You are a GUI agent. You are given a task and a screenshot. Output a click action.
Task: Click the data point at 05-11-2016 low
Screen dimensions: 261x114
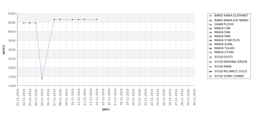(x=42, y=78)
